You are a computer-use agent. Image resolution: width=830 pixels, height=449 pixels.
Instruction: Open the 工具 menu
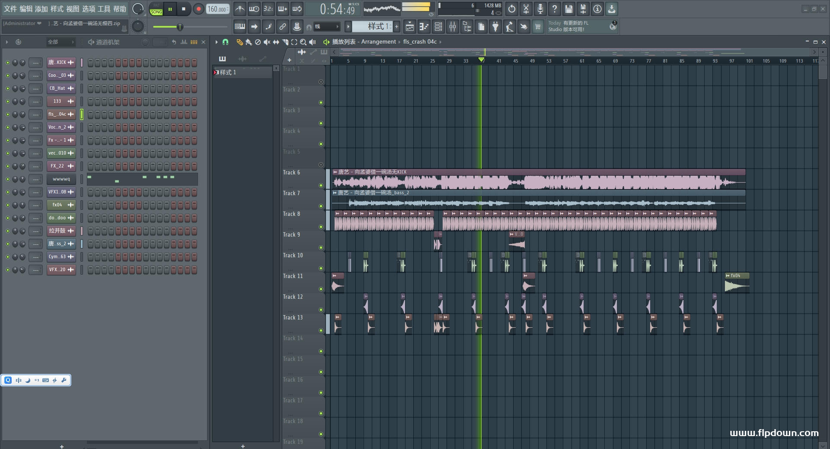pos(104,9)
